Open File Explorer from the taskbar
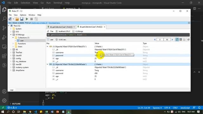This screenshot has width=203, height=114. (x=24, y=112)
